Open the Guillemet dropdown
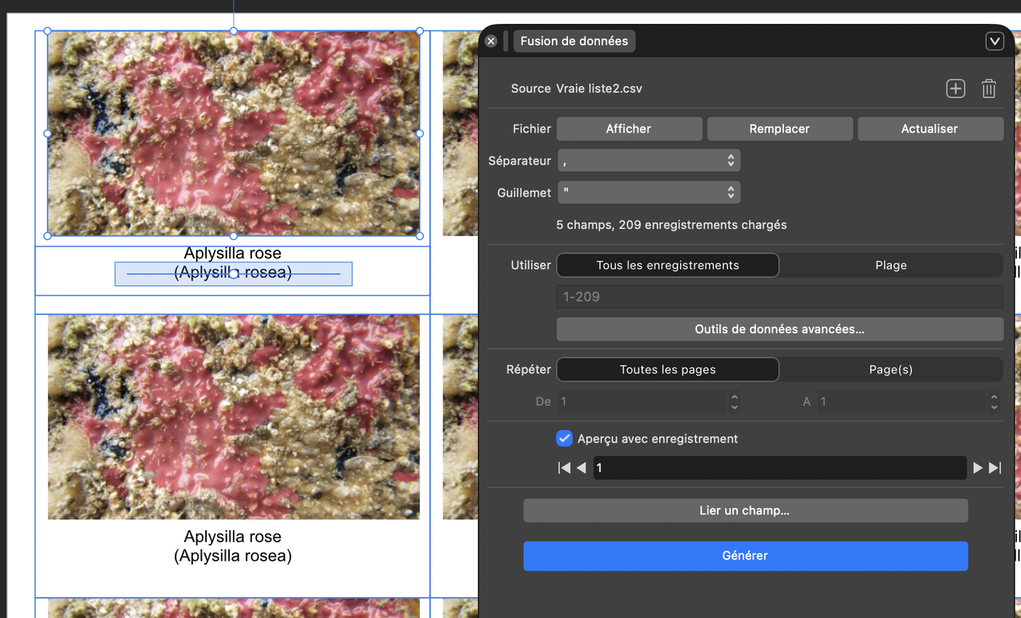Image resolution: width=1021 pixels, height=618 pixels. click(648, 192)
